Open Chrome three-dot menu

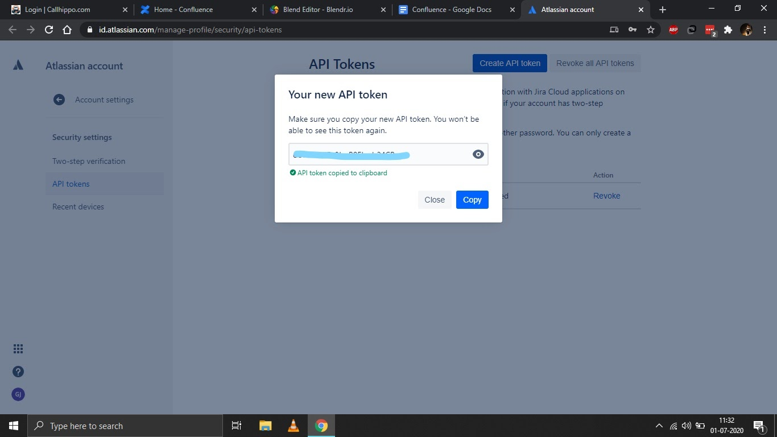click(x=764, y=30)
